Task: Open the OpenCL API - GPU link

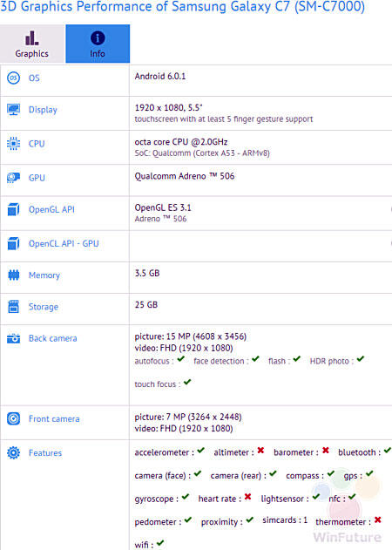Action: [x=64, y=243]
